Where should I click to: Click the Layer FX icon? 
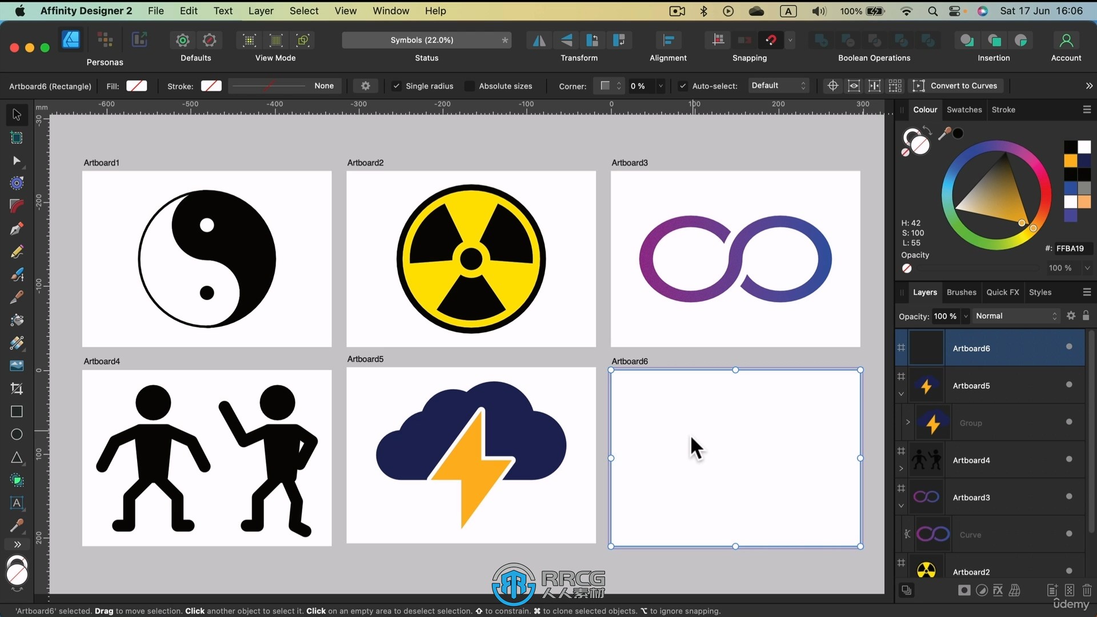click(998, 590)
